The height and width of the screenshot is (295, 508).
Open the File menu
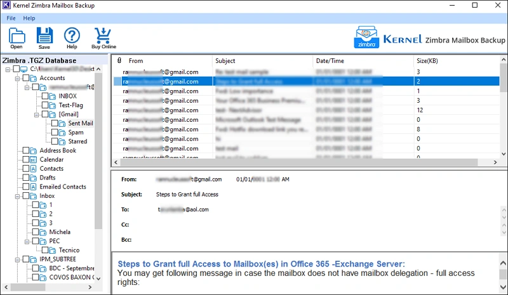click(x=11, y=18)
